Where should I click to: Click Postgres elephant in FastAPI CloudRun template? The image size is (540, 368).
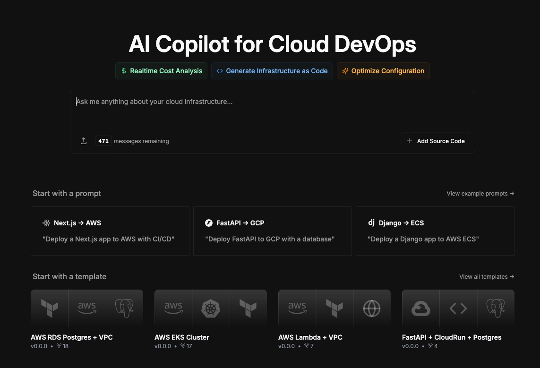(x=496, y=308)
